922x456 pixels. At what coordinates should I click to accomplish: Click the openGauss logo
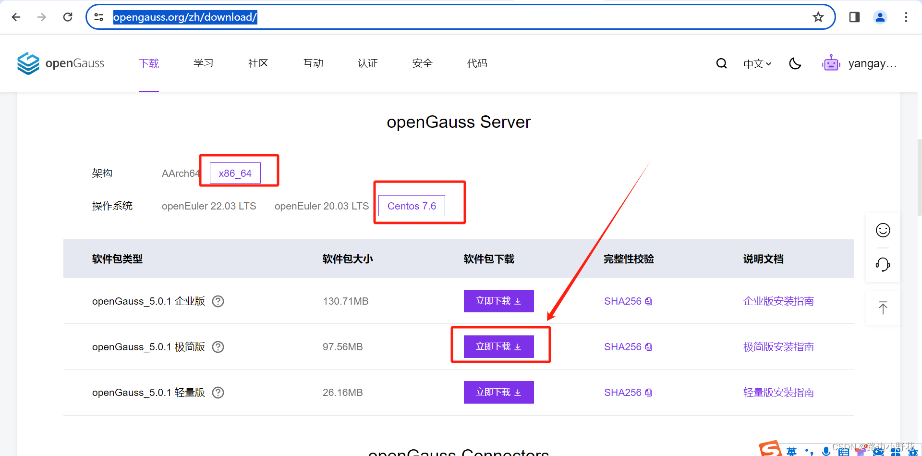[61, 63]
